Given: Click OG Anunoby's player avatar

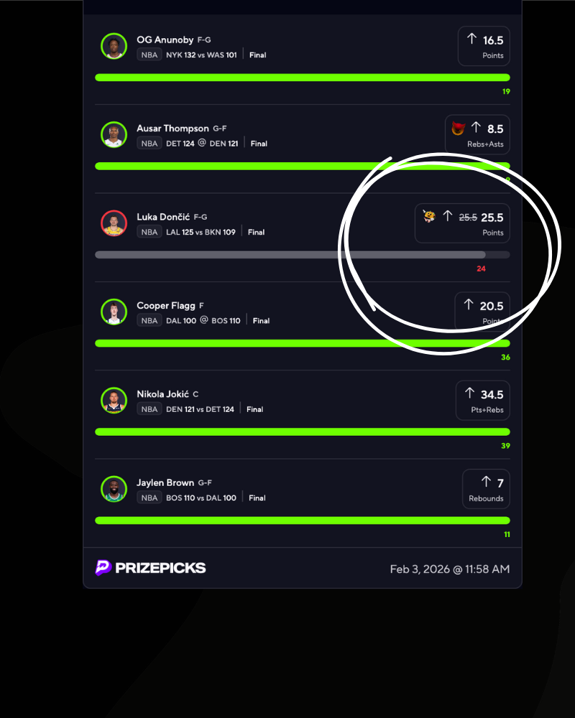Looking at the screenshot, I should tap(114, 46).
